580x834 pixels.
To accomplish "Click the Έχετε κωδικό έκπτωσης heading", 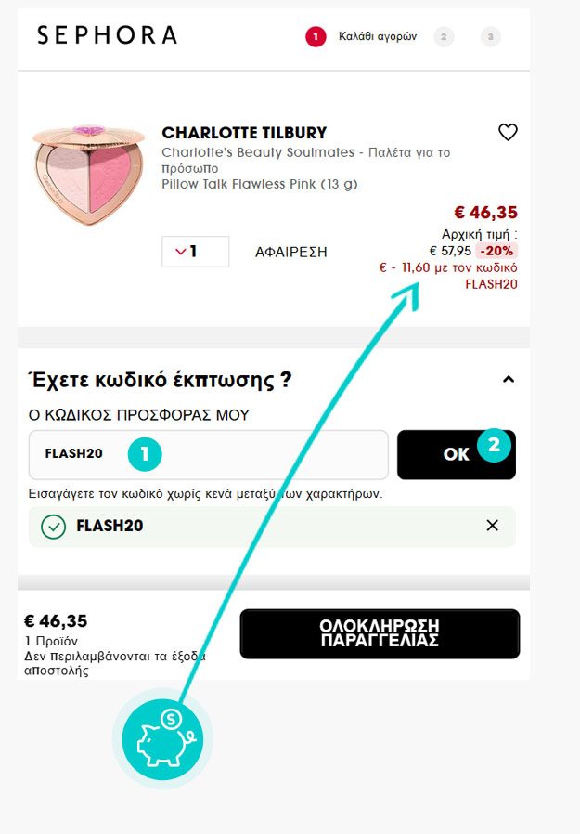I will [160, 380].
